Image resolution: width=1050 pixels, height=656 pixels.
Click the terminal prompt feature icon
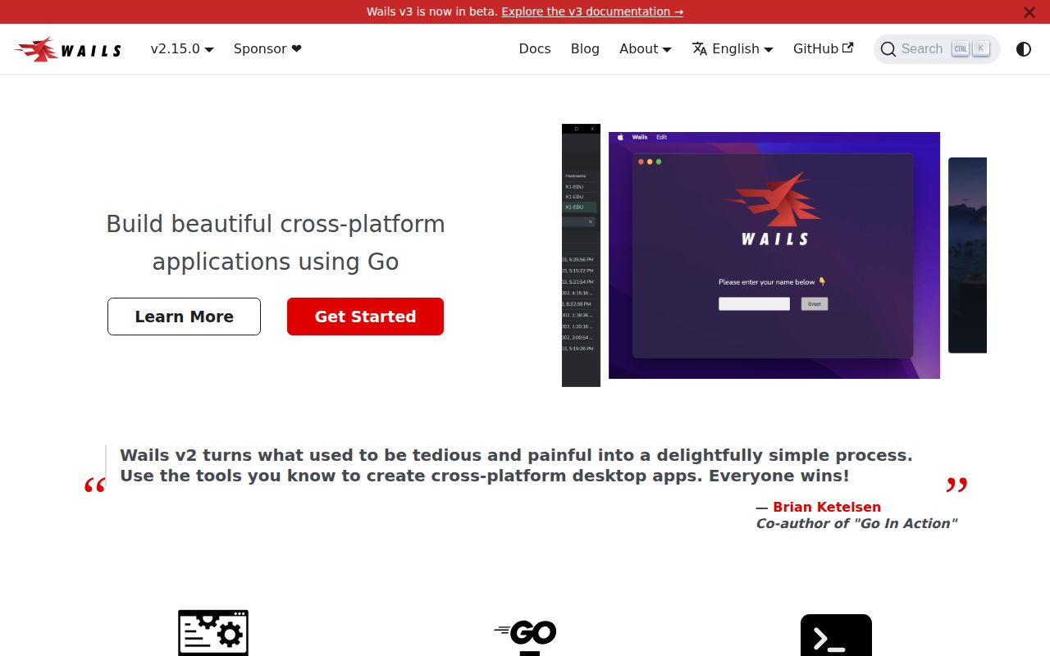836,635
